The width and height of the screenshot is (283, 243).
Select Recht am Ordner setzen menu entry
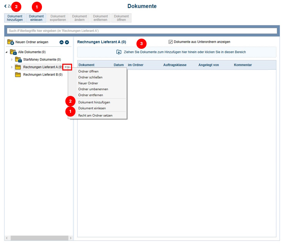95,116
